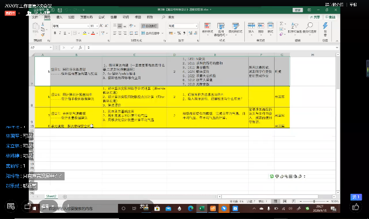Click the Clear eraser icon

pyautogui.click(x=281, y=35)
